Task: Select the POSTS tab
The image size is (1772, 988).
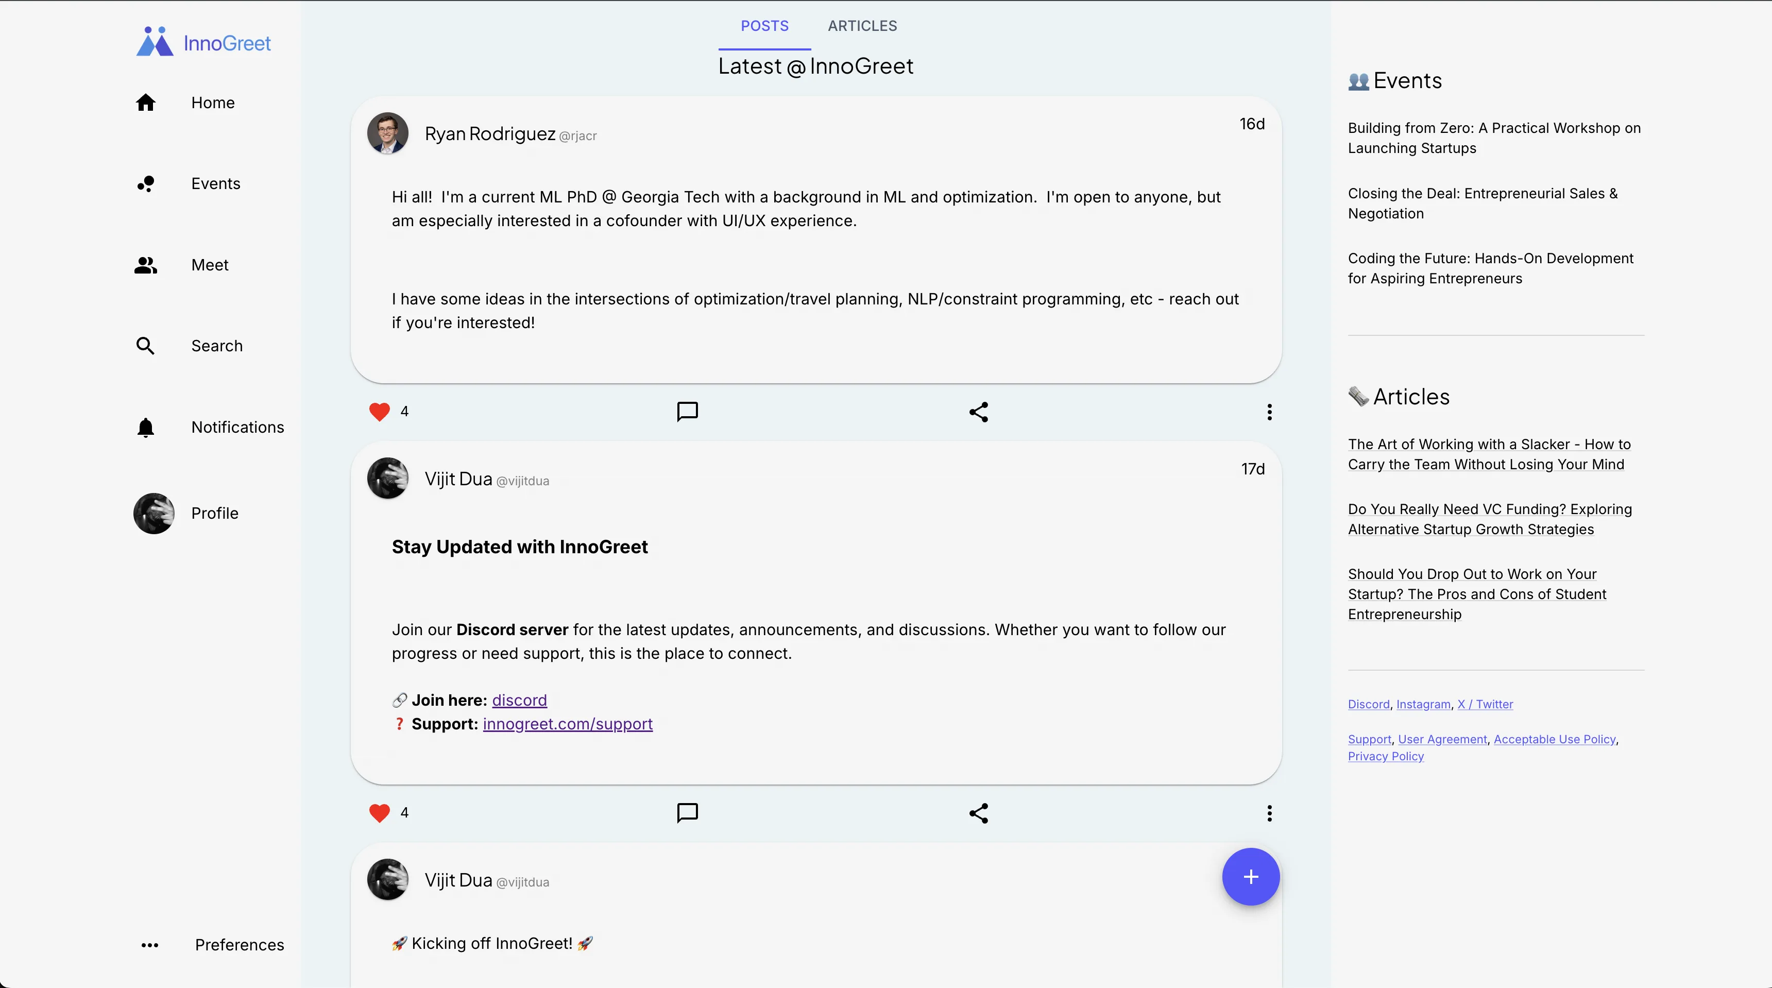Action: 764,26
